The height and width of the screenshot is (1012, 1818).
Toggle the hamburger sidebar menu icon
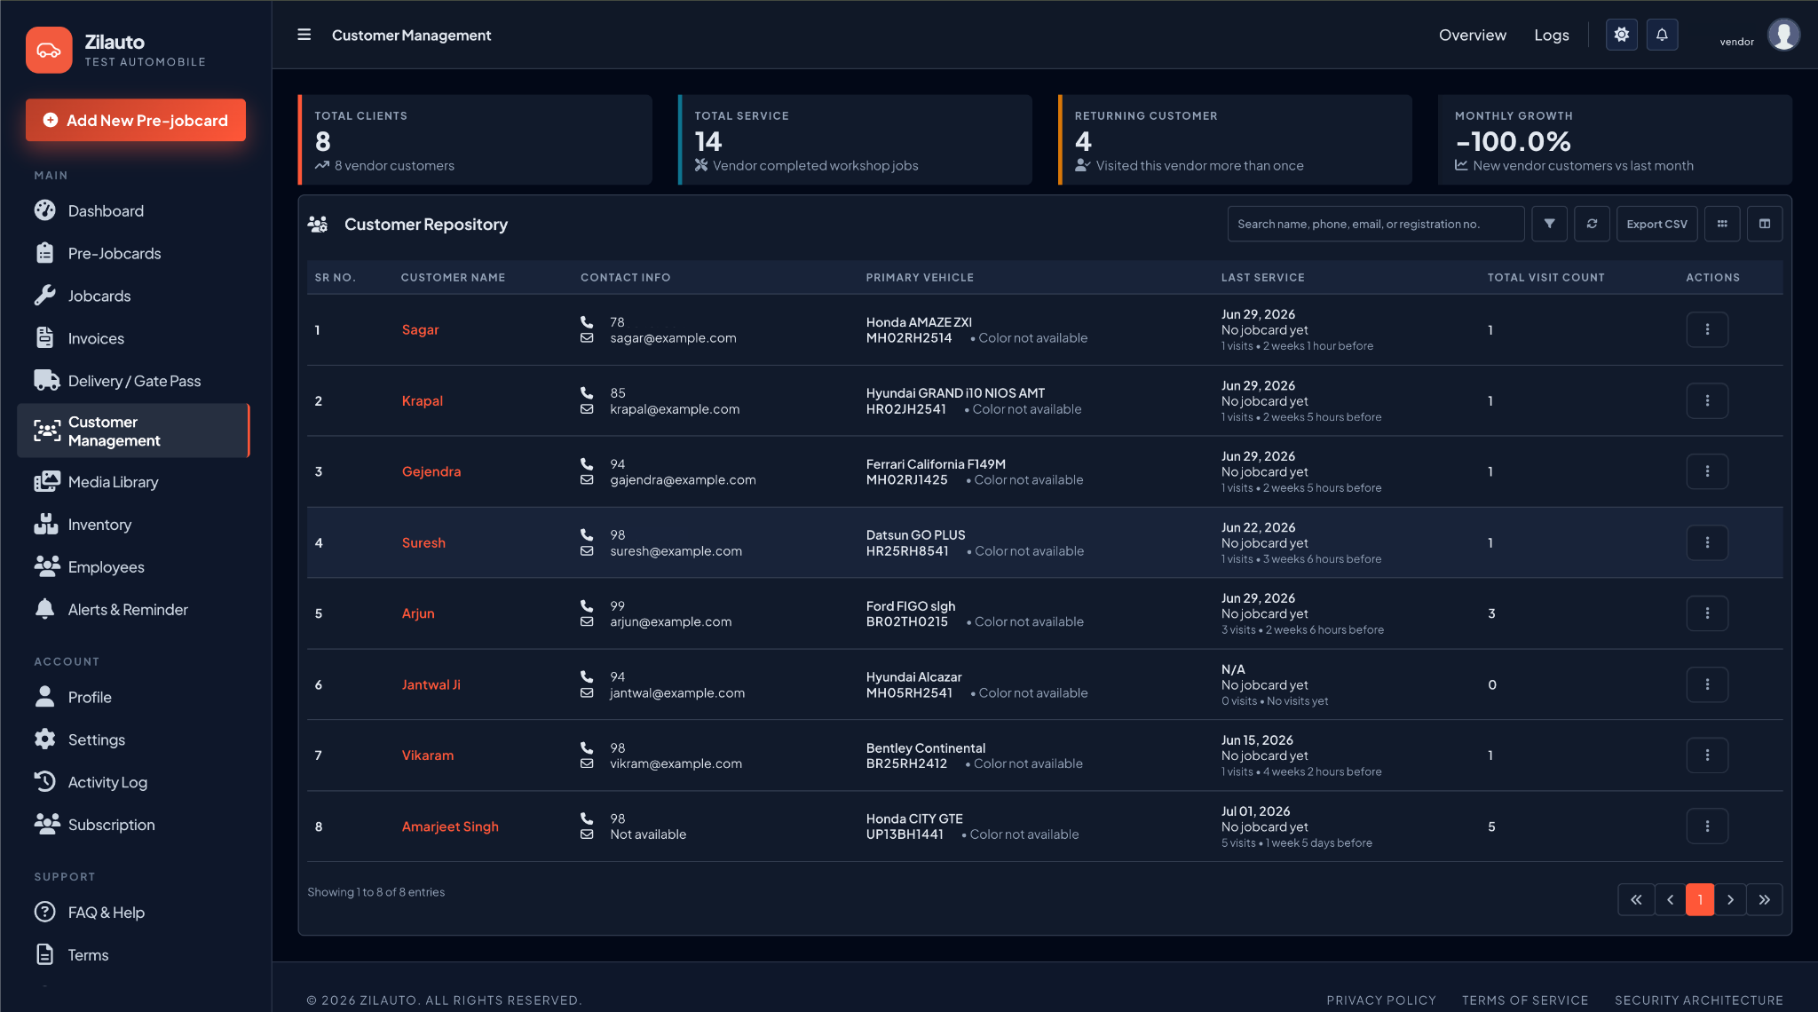click(x=304, y=35)
